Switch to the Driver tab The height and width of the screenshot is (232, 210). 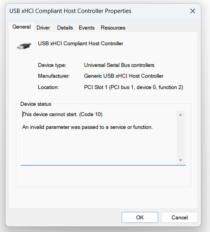[x=43, y=28]
